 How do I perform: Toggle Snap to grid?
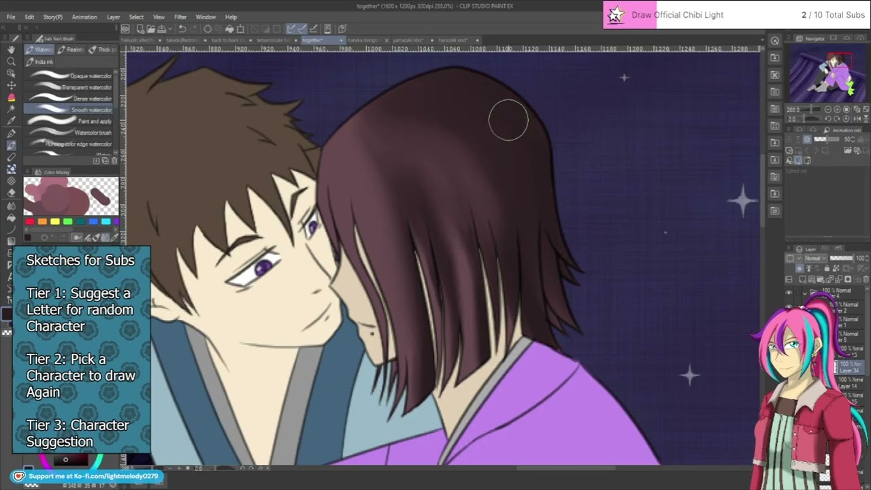click(314, 29)
